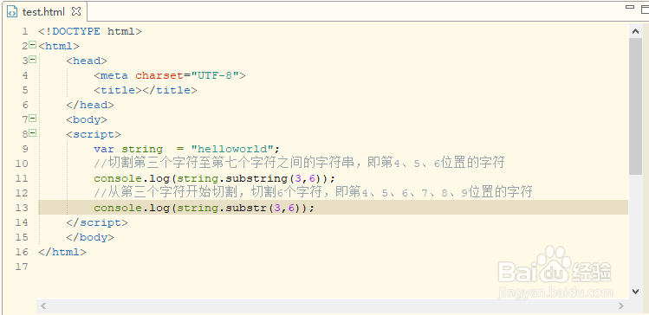
Task: Collapse the script tag fold on line 8
Action: tap(33, 133)
